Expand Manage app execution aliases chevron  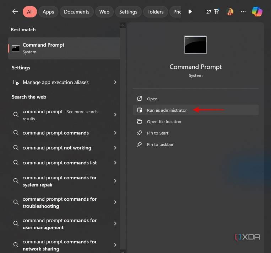[115, 82]
